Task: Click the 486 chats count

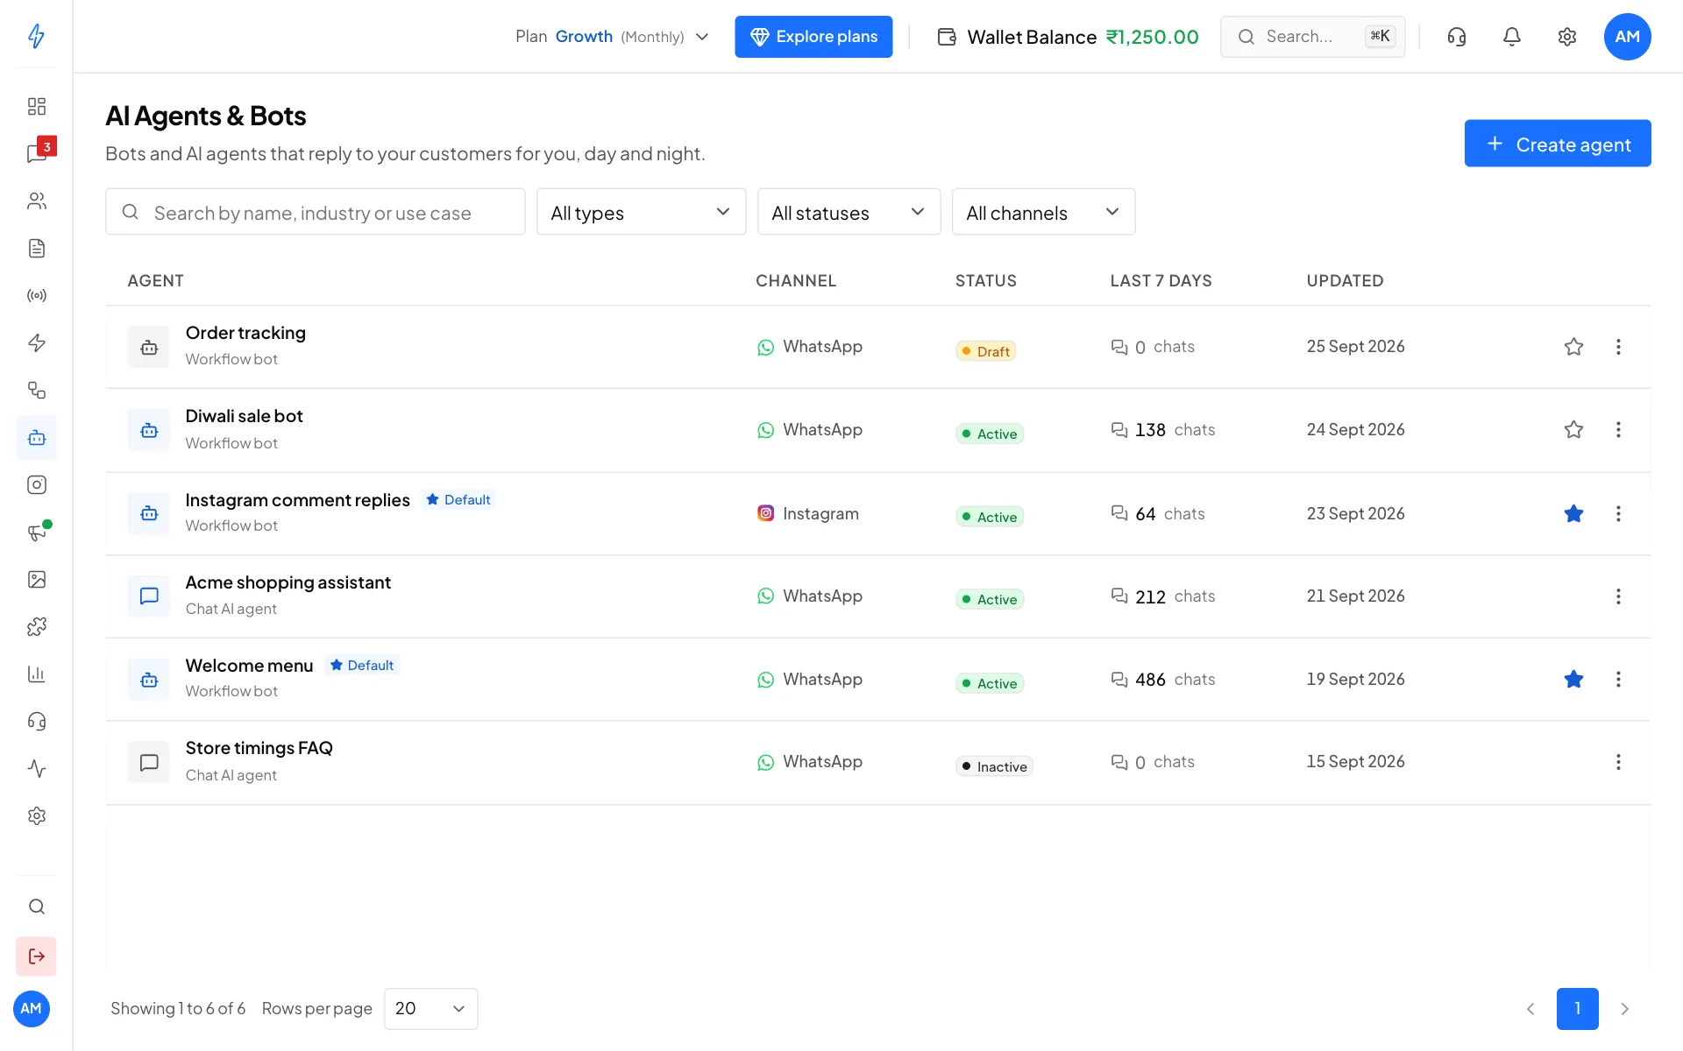Action: (1162, 680)
